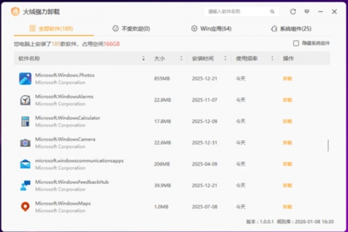Image resolution: width=348 pixels, height=232 pixels.
Task: Click the 206MB size value
Action: 162,164
